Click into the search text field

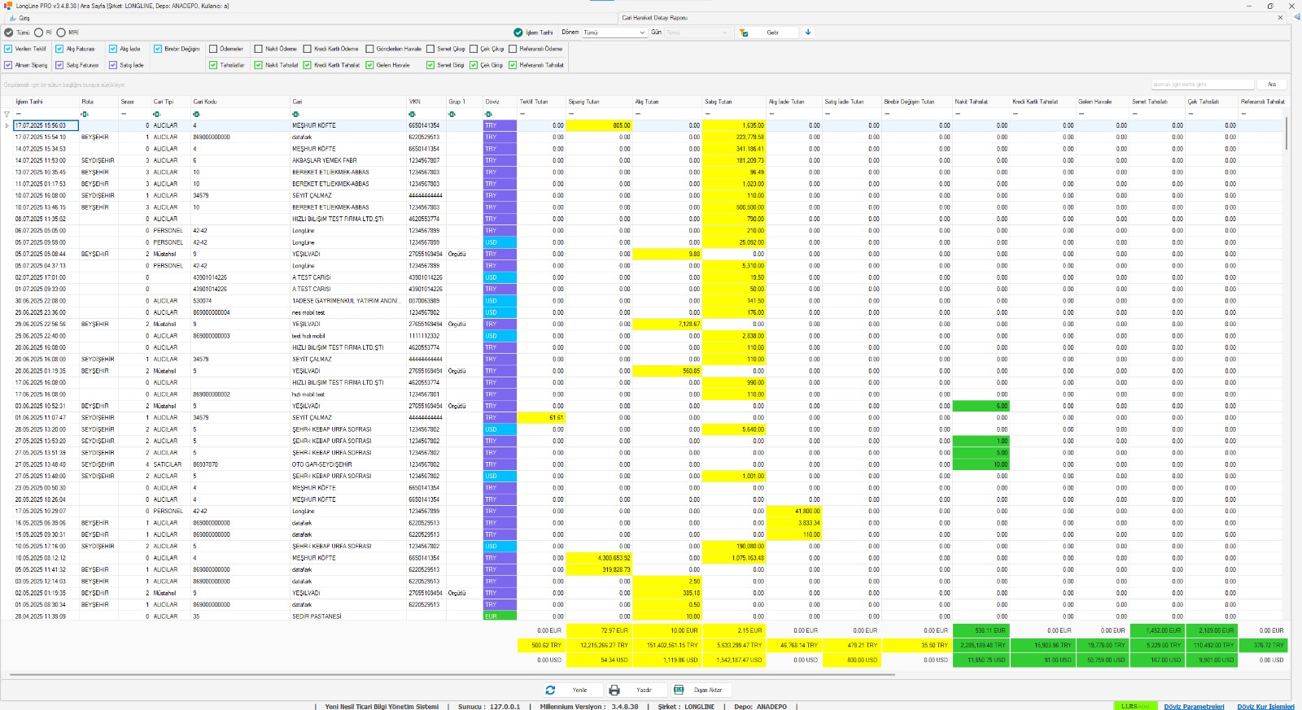[1203, 85]
